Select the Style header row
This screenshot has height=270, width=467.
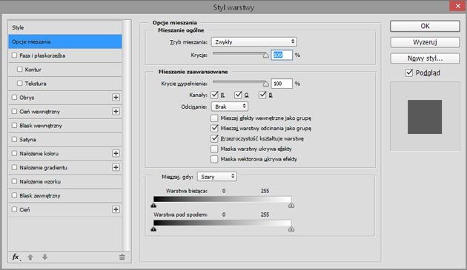(x=65, y=27)
